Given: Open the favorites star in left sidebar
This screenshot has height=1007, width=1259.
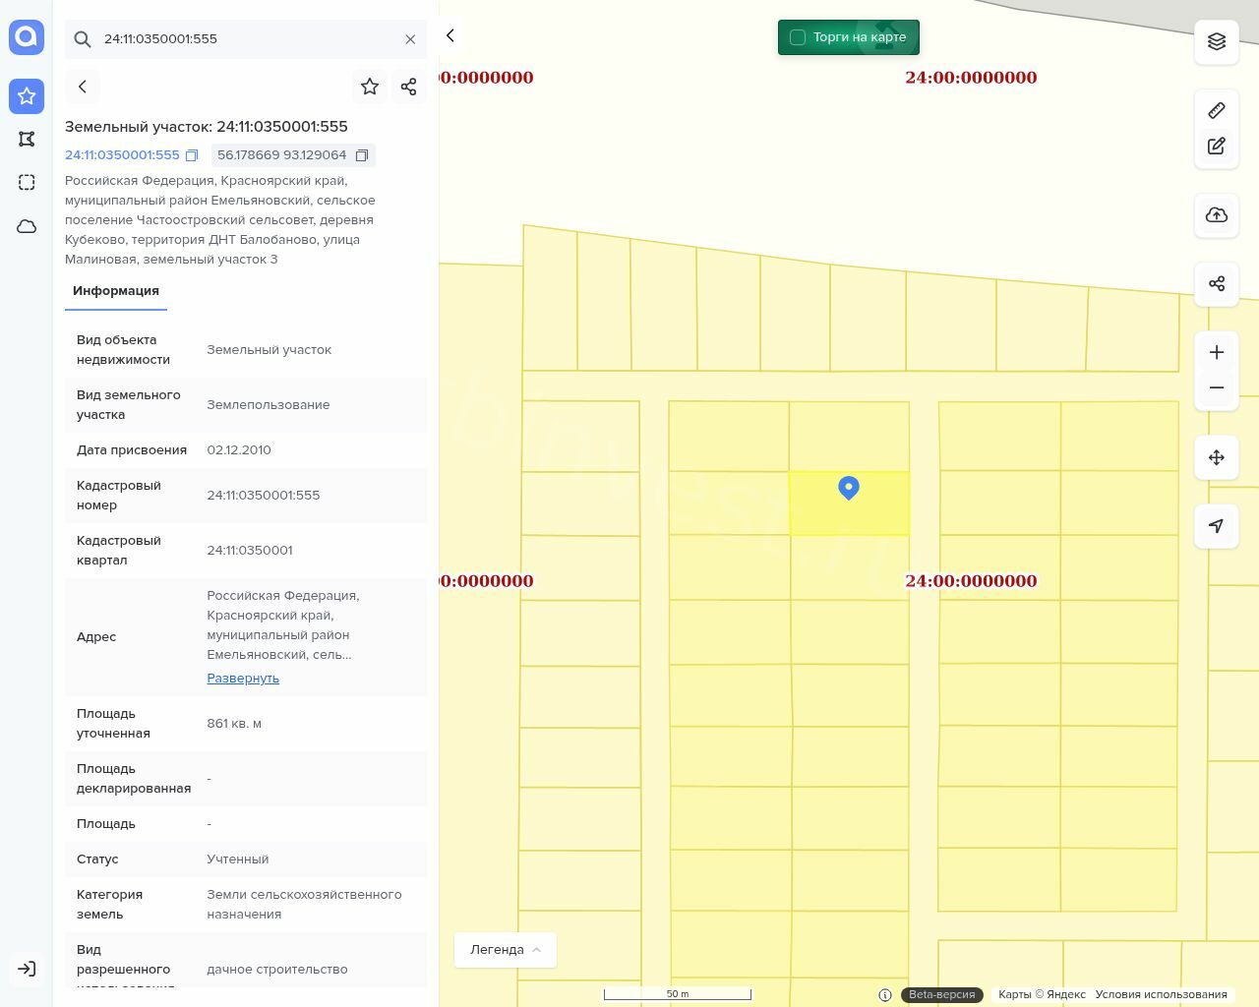Looking at the screenshot, I should (27, 96).
